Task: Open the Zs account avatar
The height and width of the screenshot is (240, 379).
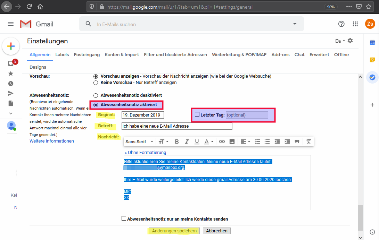Action: 370,24
